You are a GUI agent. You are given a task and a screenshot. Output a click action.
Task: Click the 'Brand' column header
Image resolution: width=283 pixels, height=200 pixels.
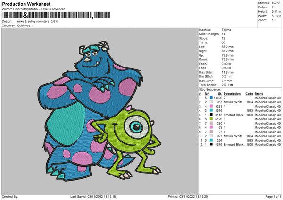pyautogui.click(x=259, y=94)
